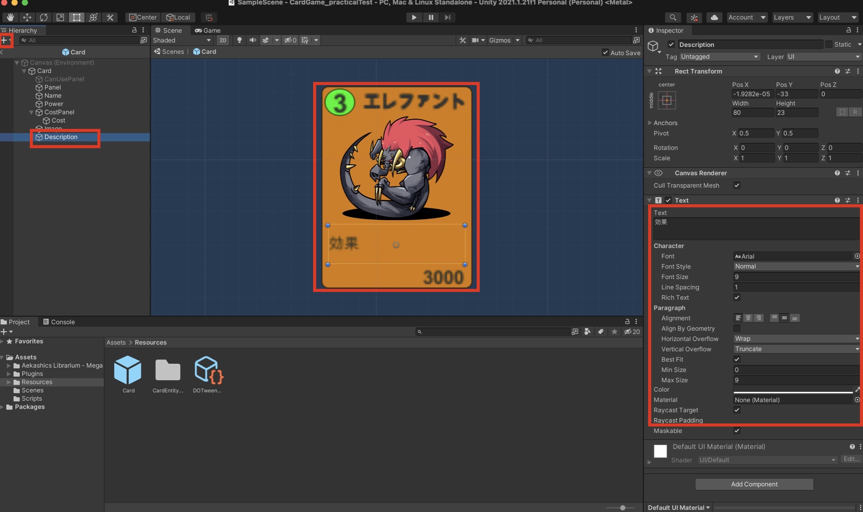Switch to the Game tab
The image size is (863, 512).
tap(208, 30)
